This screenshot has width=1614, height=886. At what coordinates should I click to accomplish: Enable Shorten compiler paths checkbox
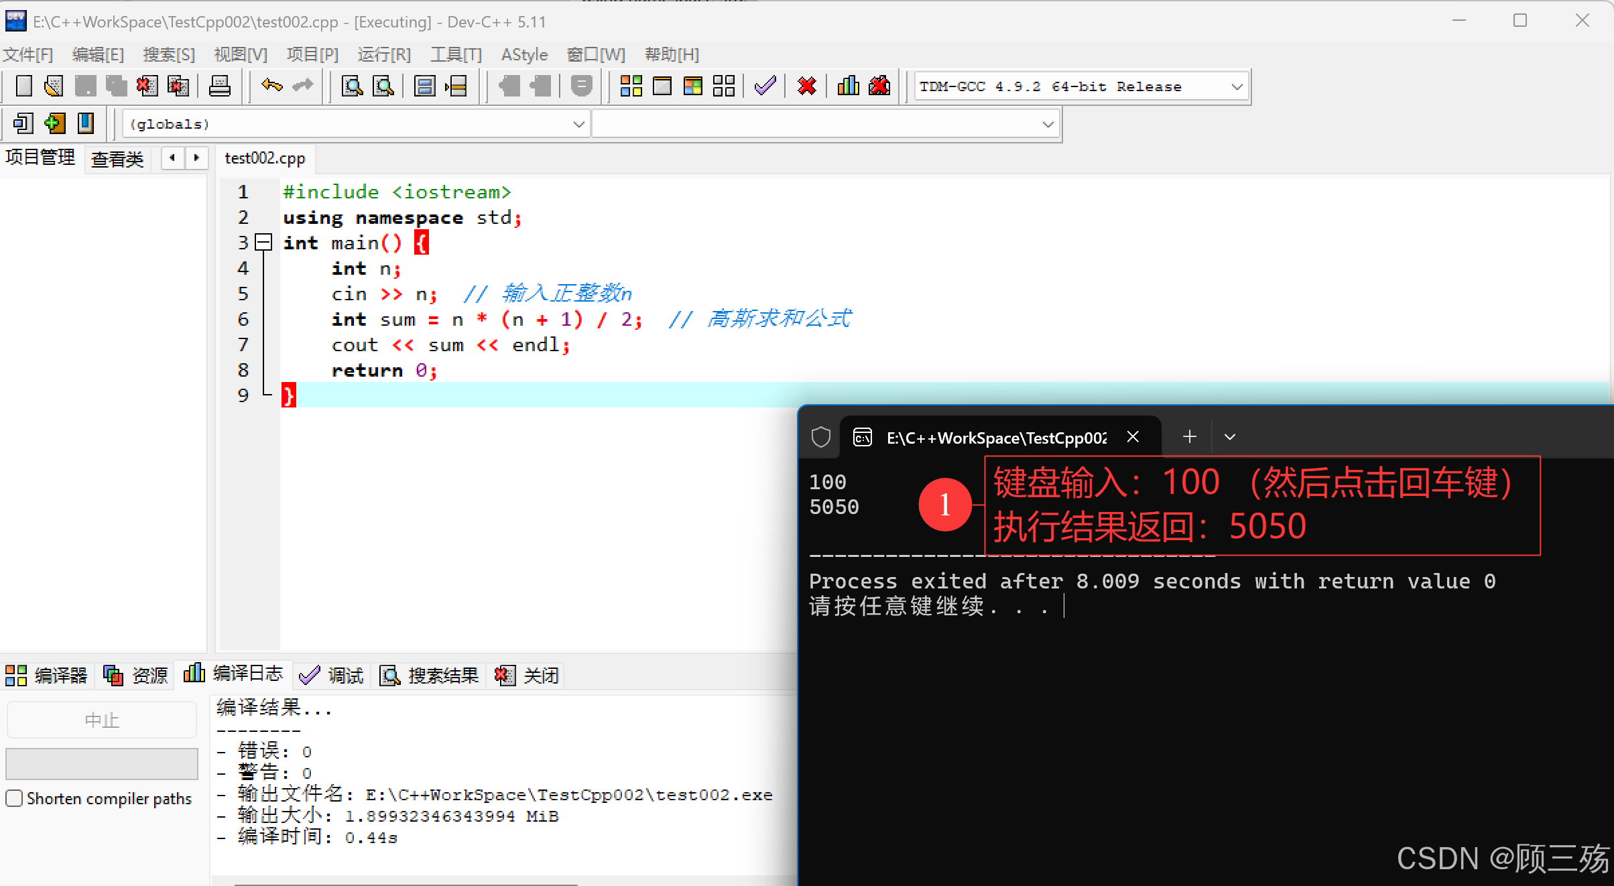14,798
